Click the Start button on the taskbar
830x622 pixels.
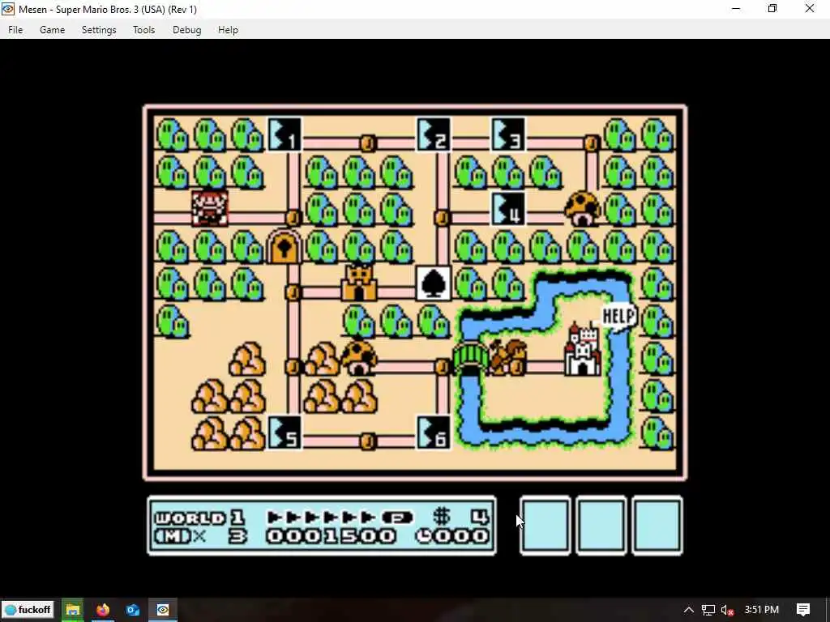pos(29,610)
